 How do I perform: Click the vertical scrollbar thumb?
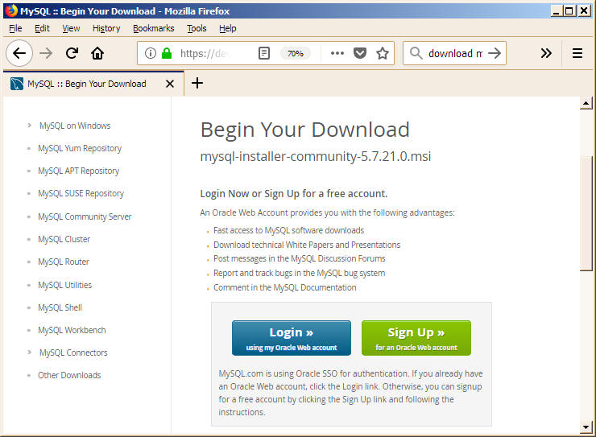pos(586,213)
